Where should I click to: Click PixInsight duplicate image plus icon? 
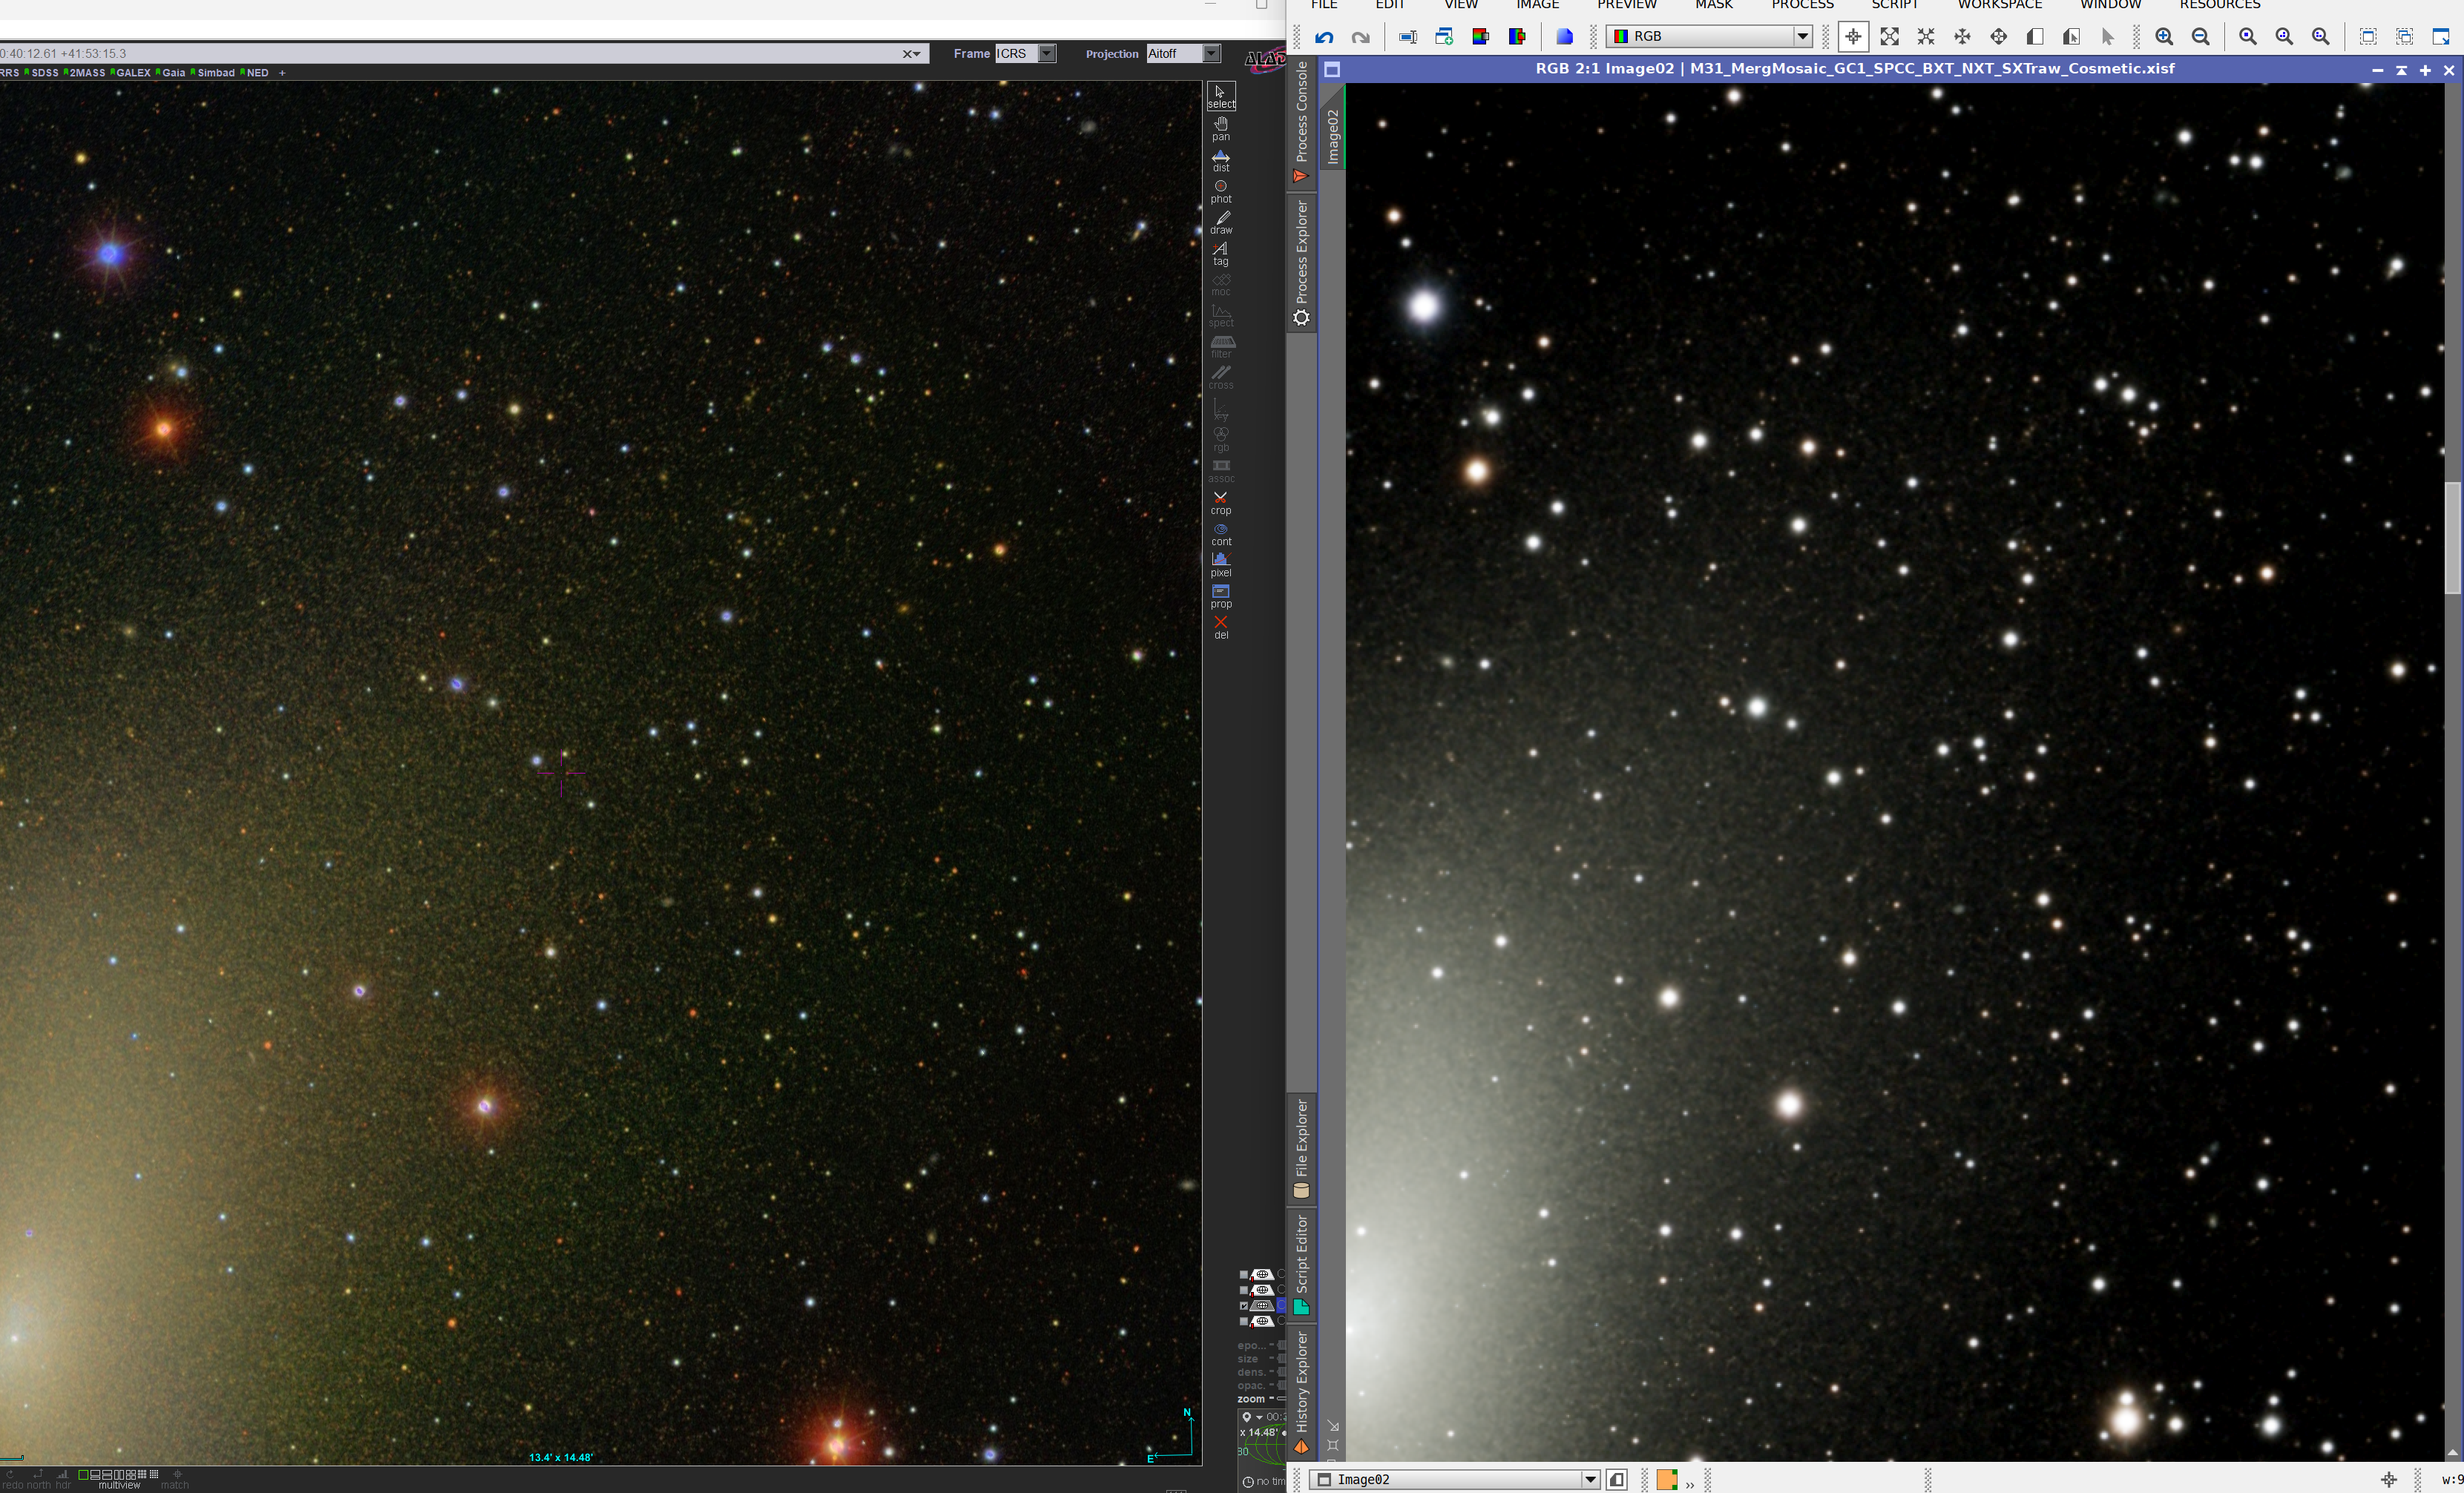(x=1444, y=37)
